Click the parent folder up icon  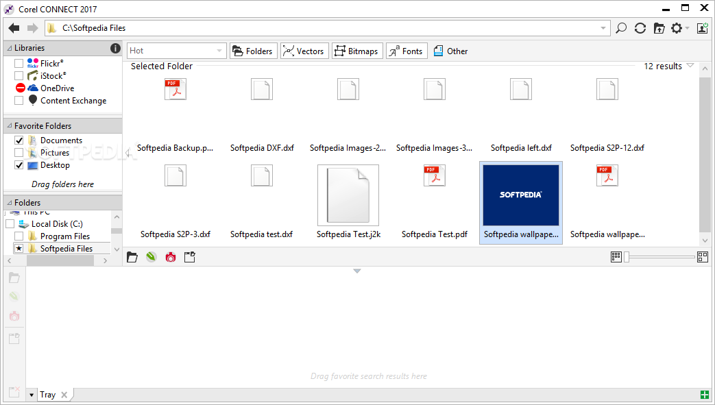click(x=659, y=28)
